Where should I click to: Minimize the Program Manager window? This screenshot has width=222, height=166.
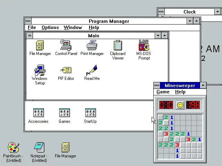tap(190, 21)
